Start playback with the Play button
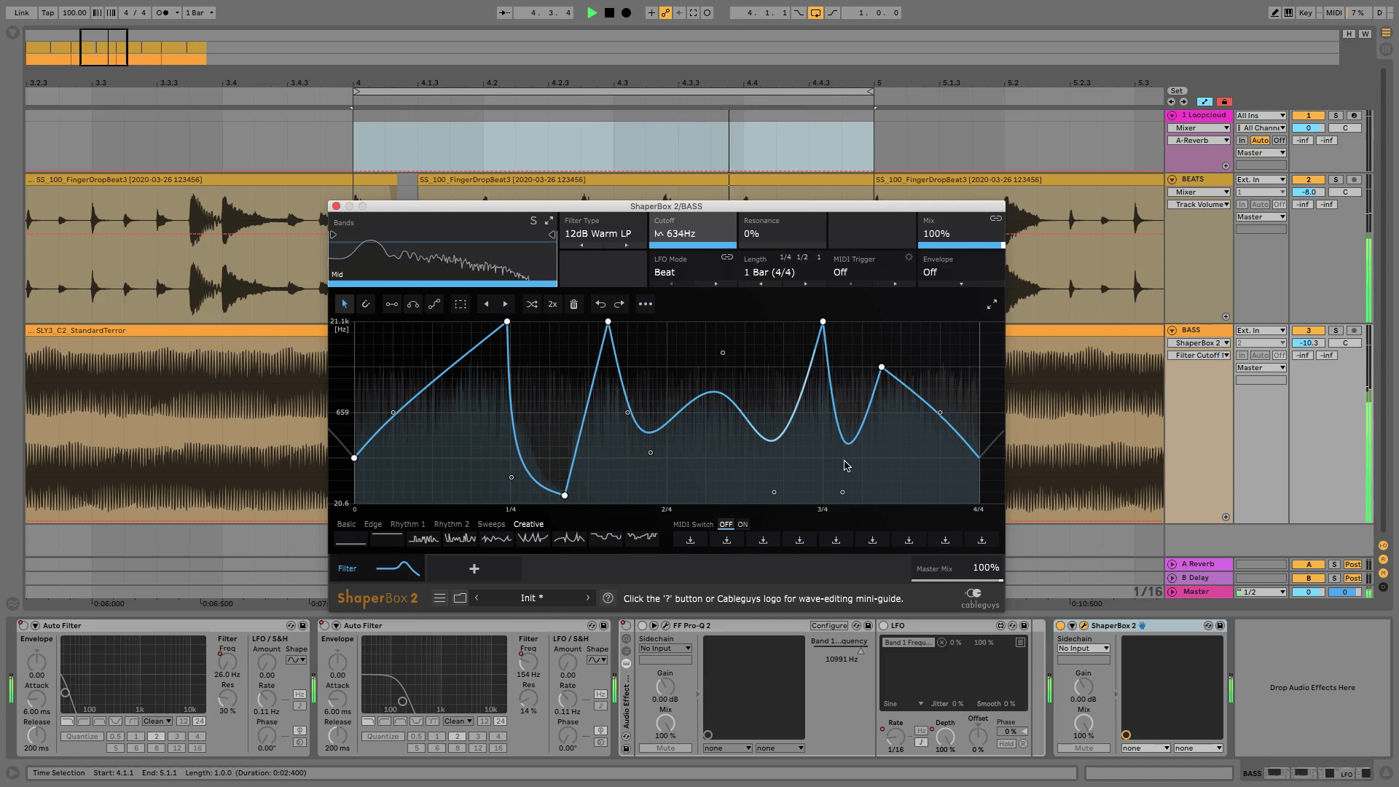The width and height of the screenshot is (1399, 787). pos(592,12)
